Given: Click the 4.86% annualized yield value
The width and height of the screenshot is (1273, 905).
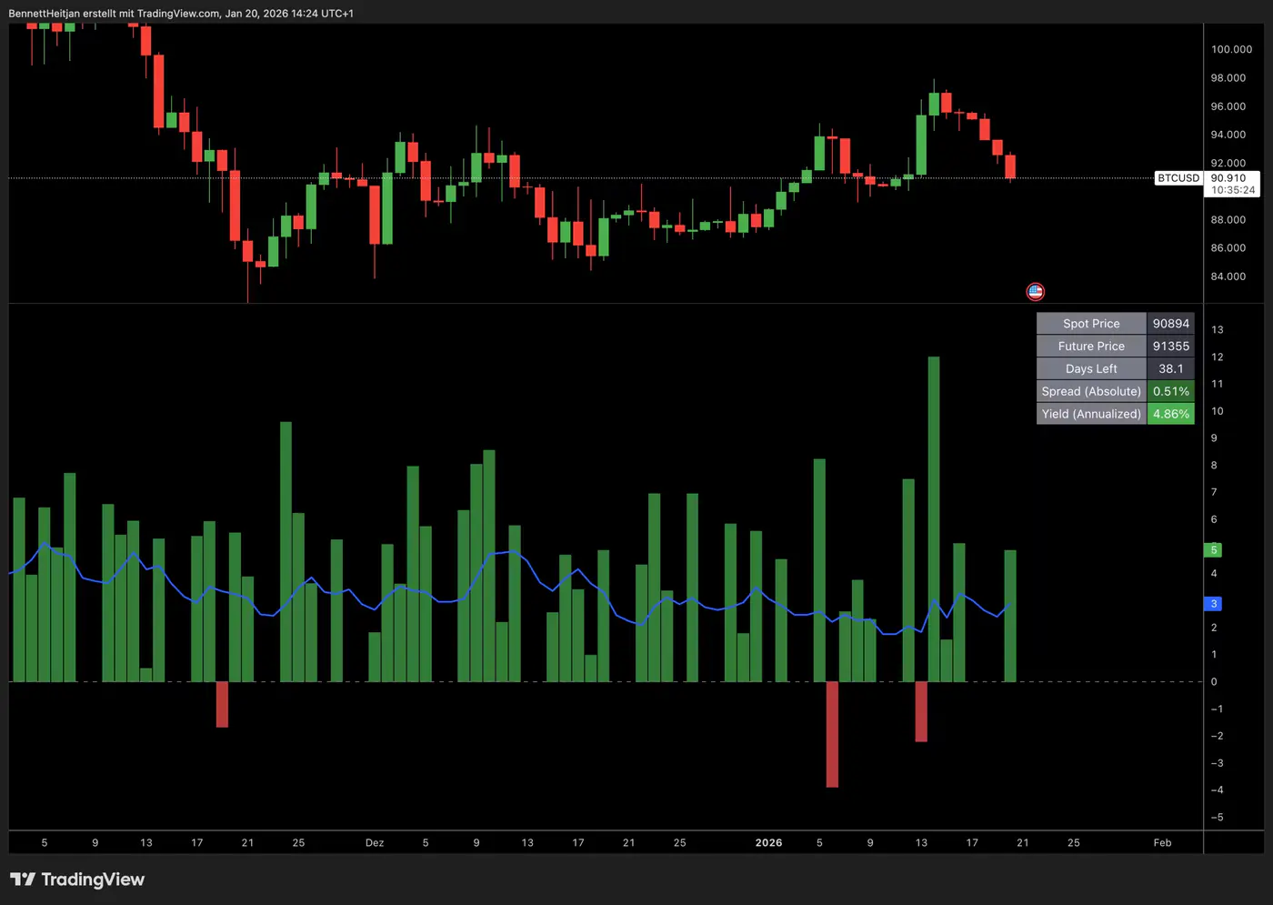Looking at the screenshot, I should click(1170, 414).
